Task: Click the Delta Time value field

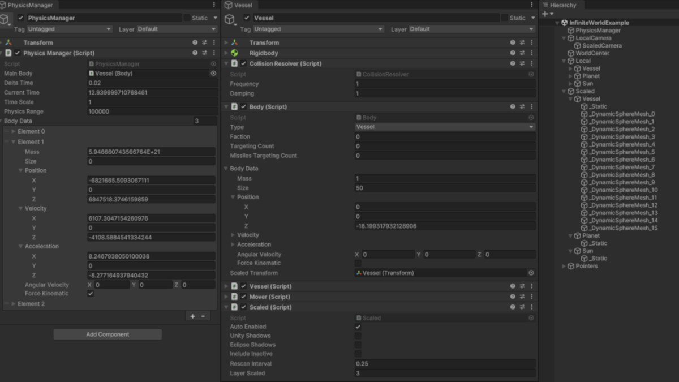Action: (x=152, y=83)
